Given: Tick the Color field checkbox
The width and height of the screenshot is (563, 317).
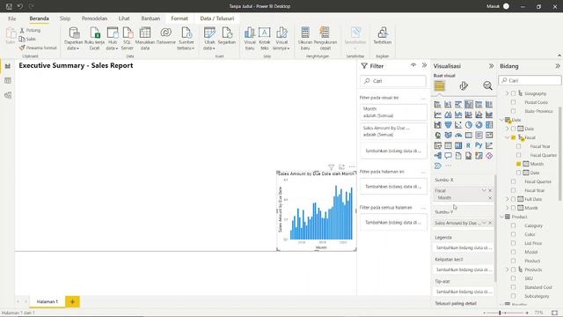Looking at the screenshot, I should point(514,234).
